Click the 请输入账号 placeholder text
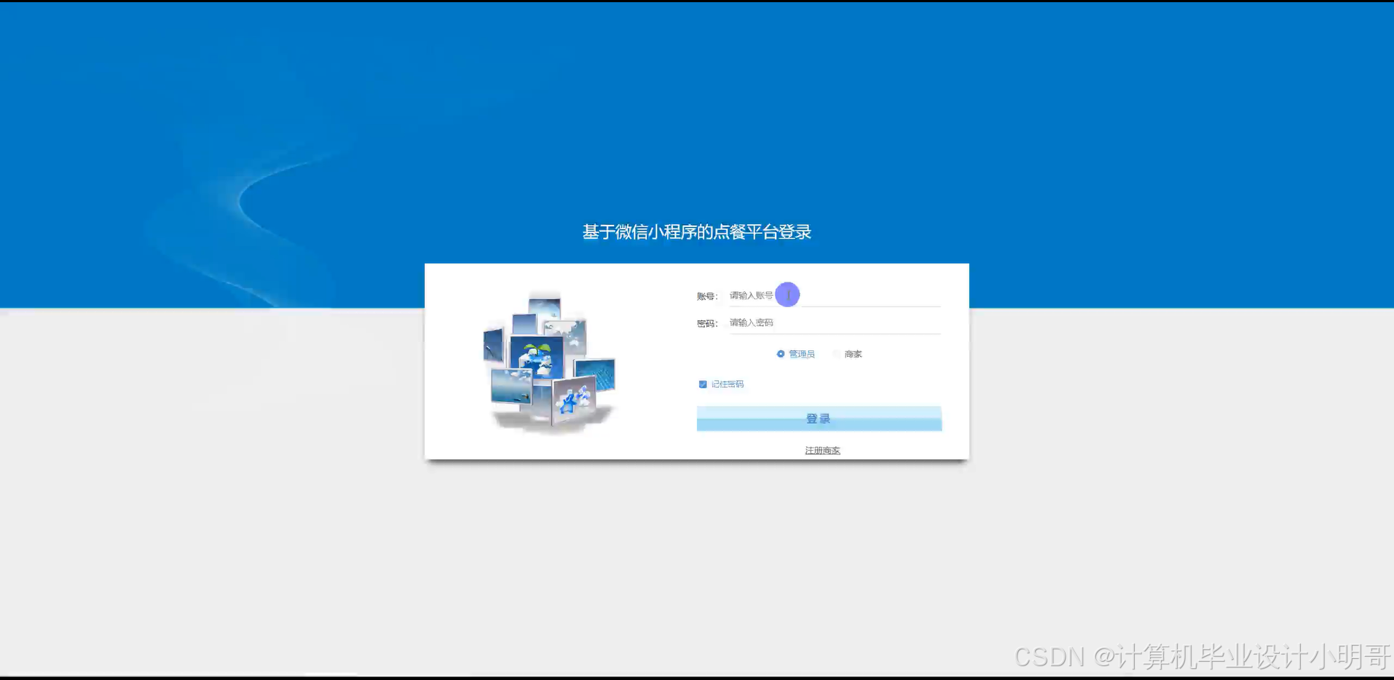This screenshot has height=680, width=1394. coord(750,295)
